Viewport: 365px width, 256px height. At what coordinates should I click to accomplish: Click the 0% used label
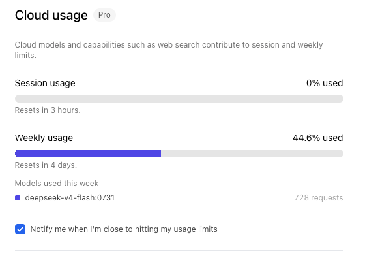point(325,83)
